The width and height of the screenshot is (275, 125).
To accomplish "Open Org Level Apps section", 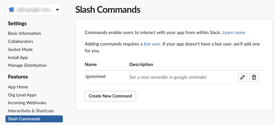I will (x=22, y=95).
